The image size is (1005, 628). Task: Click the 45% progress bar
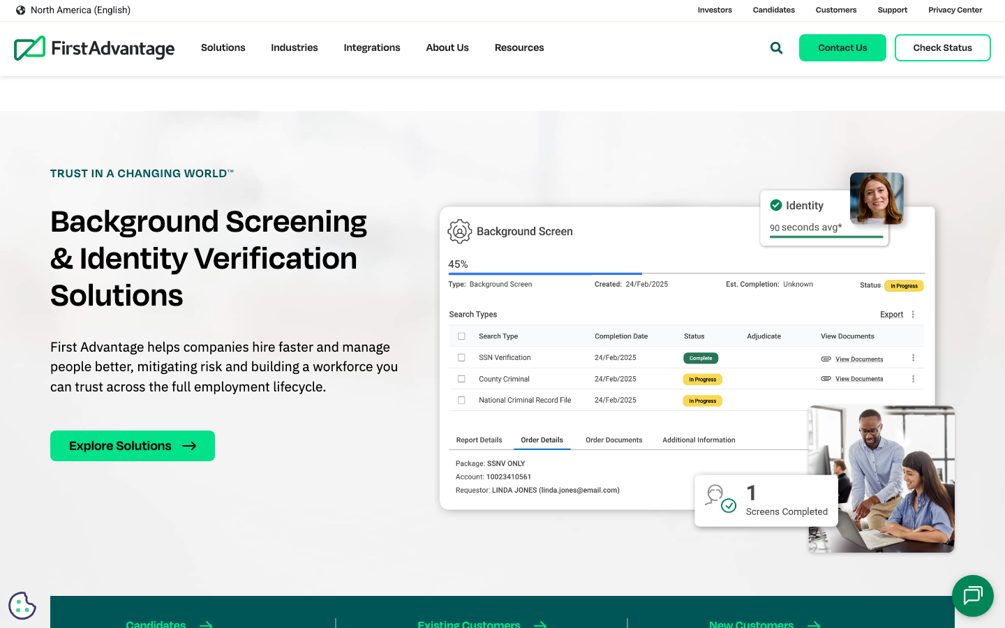pos(687,274)
